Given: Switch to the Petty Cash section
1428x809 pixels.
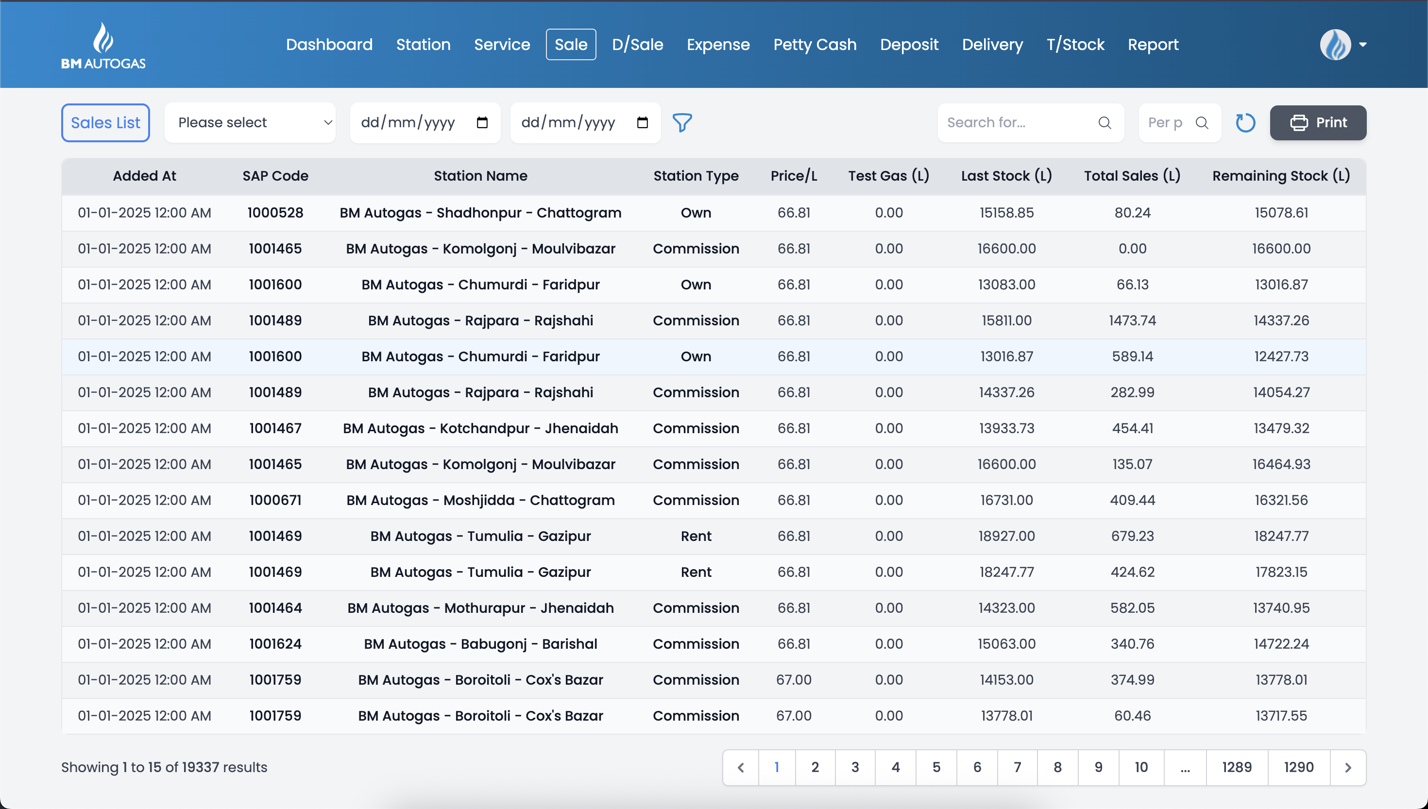Looking at the screenshot, I should tap(815, 45).
